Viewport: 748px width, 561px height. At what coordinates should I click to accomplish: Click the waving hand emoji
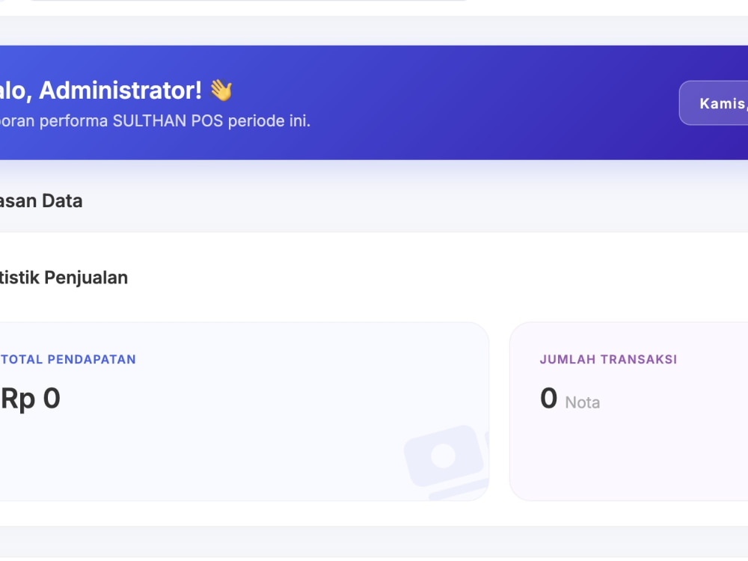click(x=221, y=90)
